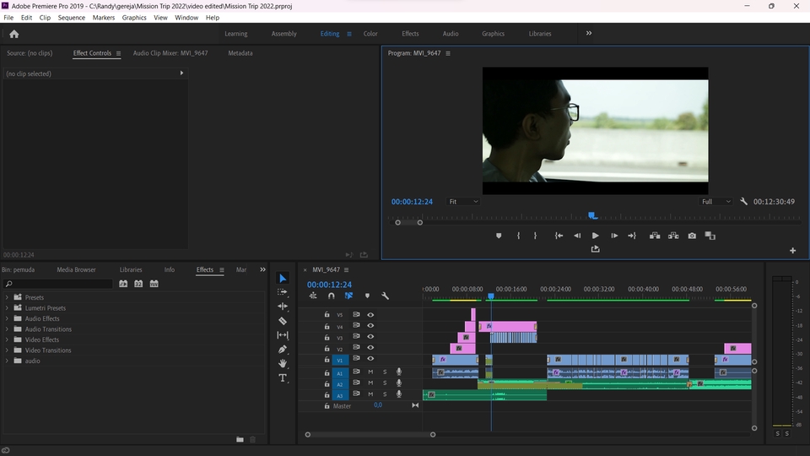Select the Razor tool
Viewport: 810px width, 456px height.
coord(283,321)
